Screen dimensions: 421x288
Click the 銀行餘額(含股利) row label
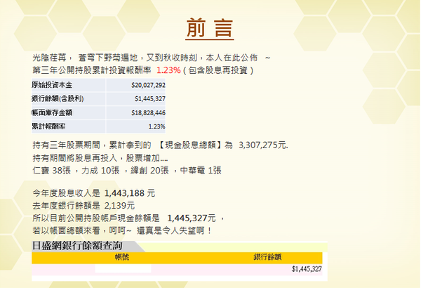pyautogui.click(x=55, y=98)
